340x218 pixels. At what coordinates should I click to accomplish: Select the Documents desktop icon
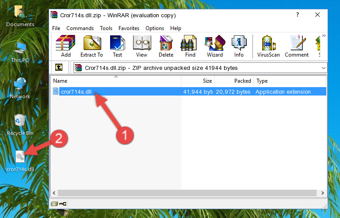click(20, 15)
